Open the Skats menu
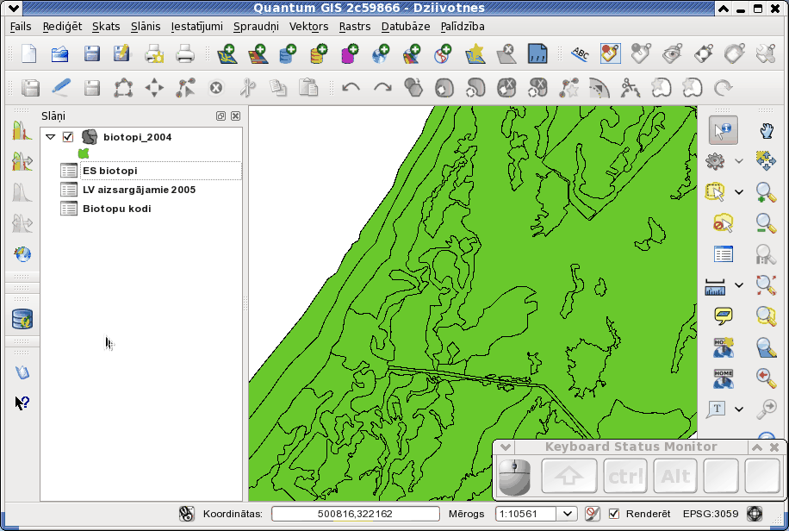 (106, 27)
